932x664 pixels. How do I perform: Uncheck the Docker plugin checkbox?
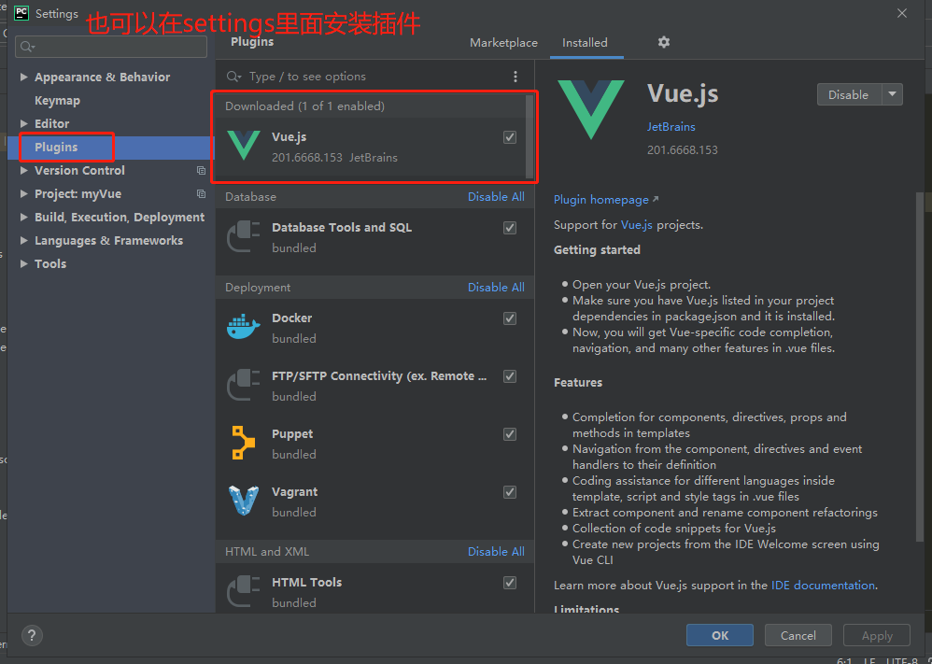coord(510,318)
